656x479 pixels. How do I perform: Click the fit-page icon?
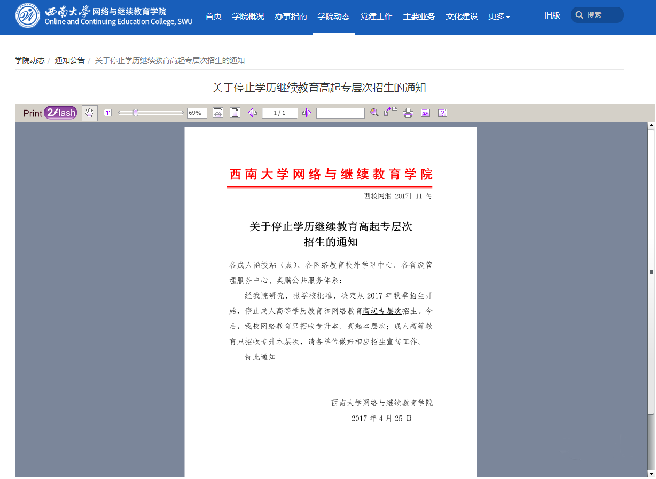[235, 113]
